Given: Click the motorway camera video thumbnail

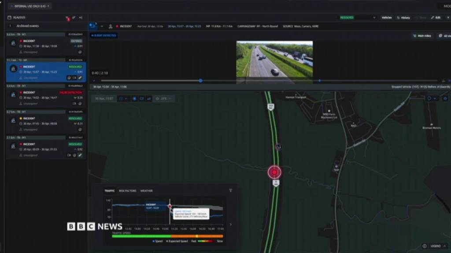Looking at the screenshot, I should pyautogui.click(x=274, y=59).
